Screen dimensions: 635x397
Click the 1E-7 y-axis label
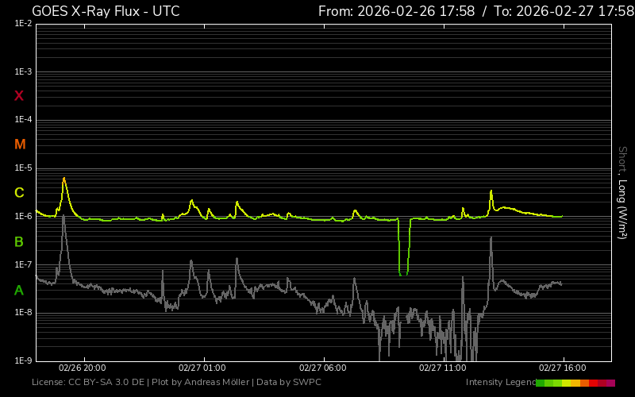point(23,264)
